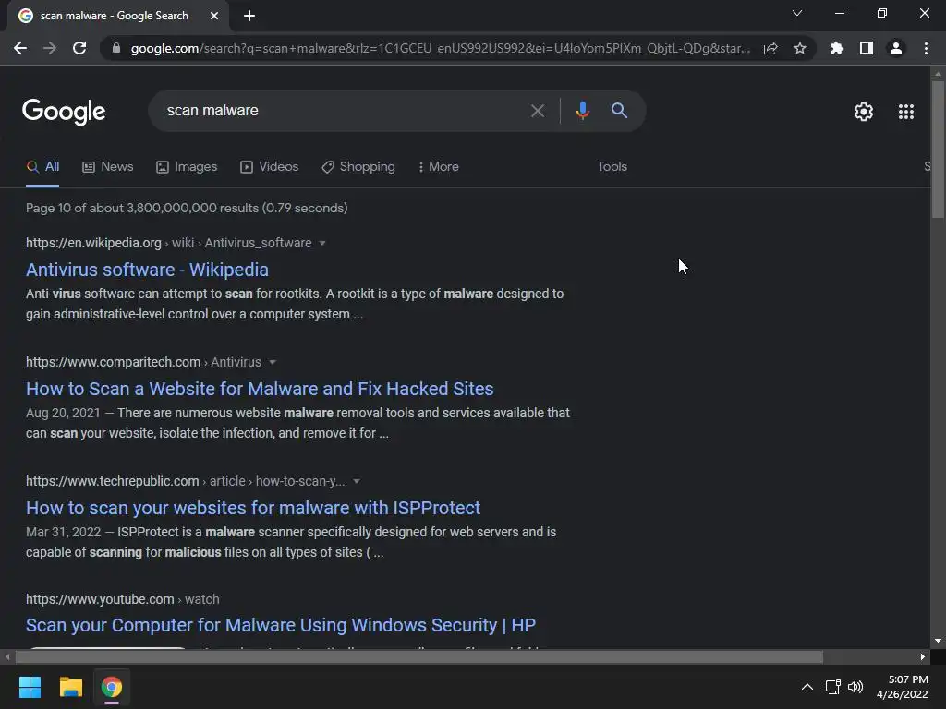
Task: View site information via lock icon
Action: pyautogui.click(x=116, y=48)
